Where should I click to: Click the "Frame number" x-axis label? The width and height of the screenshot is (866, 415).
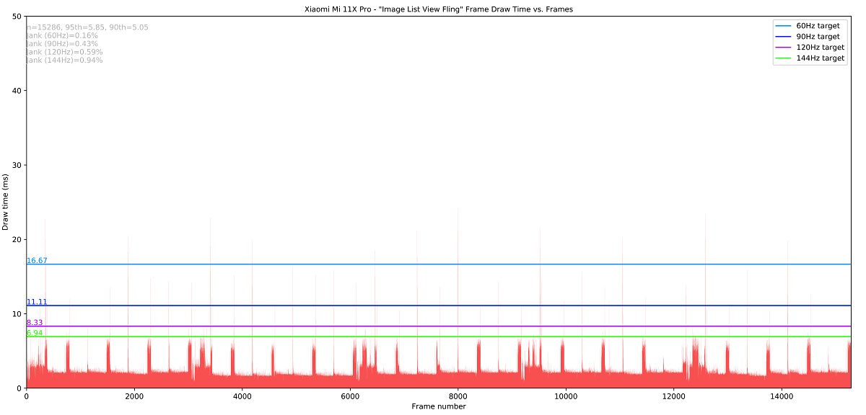coord(439,406)
